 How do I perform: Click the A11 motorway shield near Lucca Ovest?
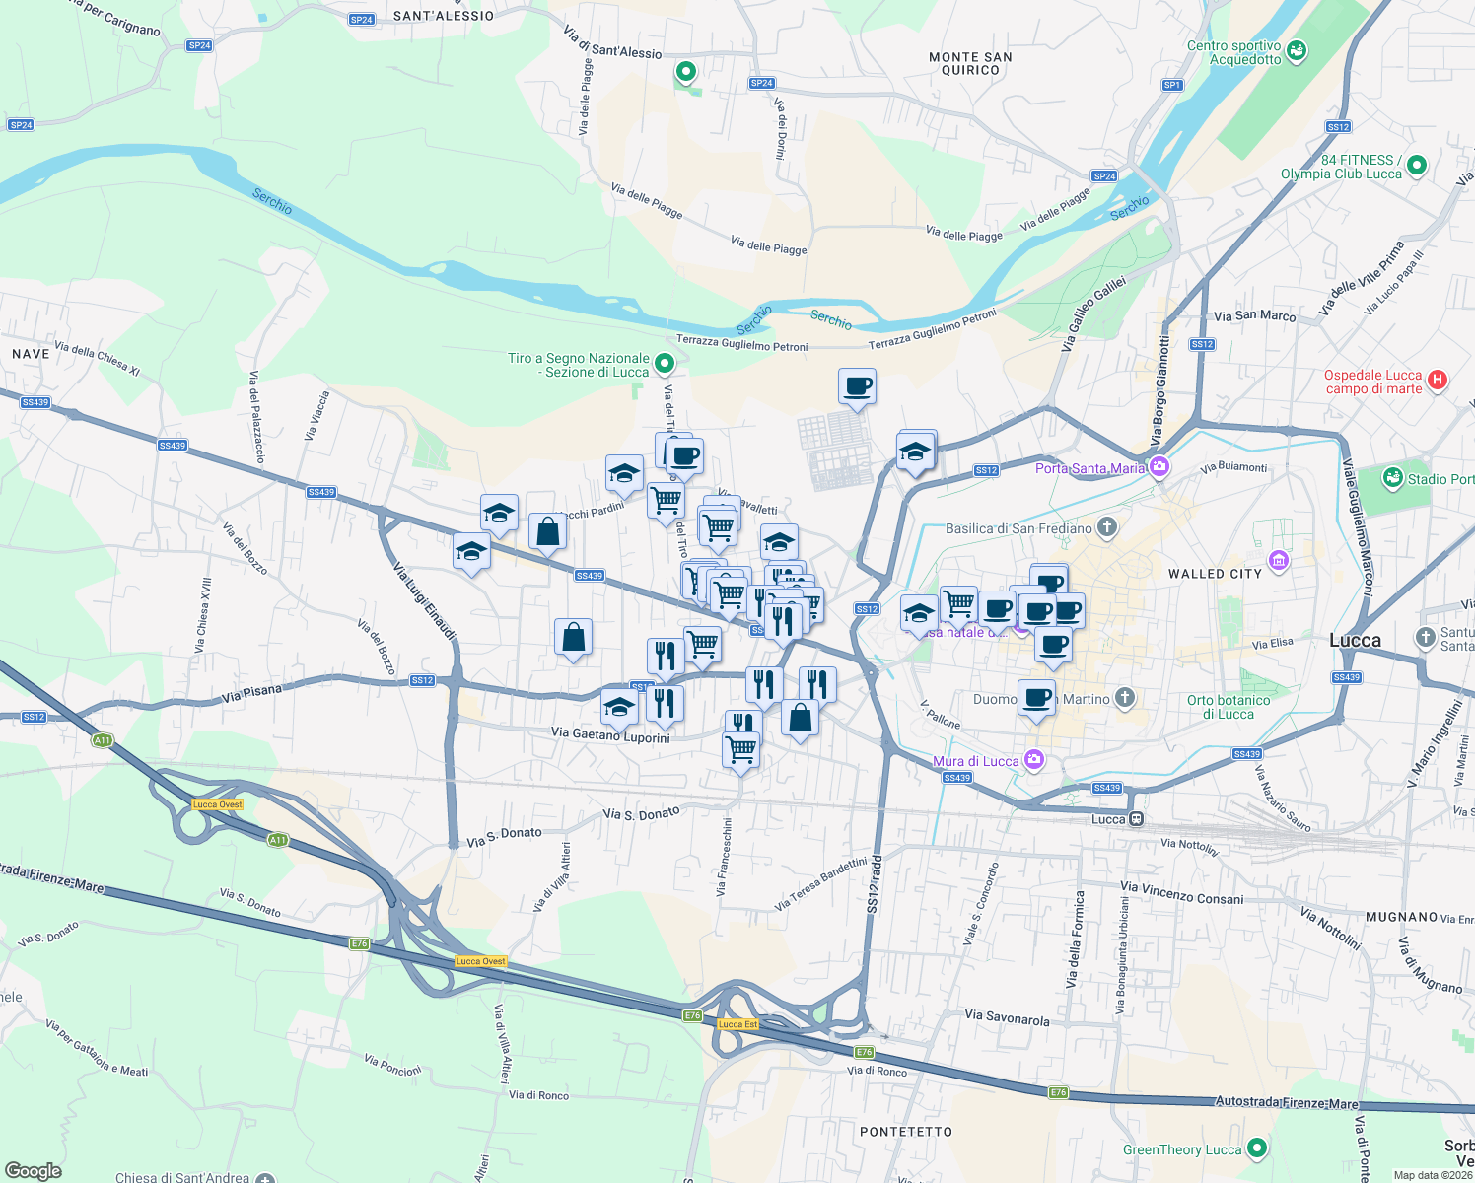click(276, 840)
